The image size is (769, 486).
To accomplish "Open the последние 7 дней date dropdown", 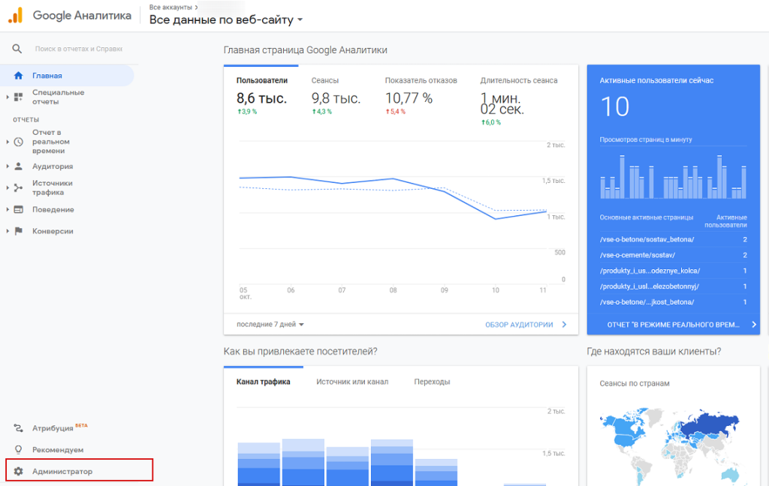I will [270, 324].
